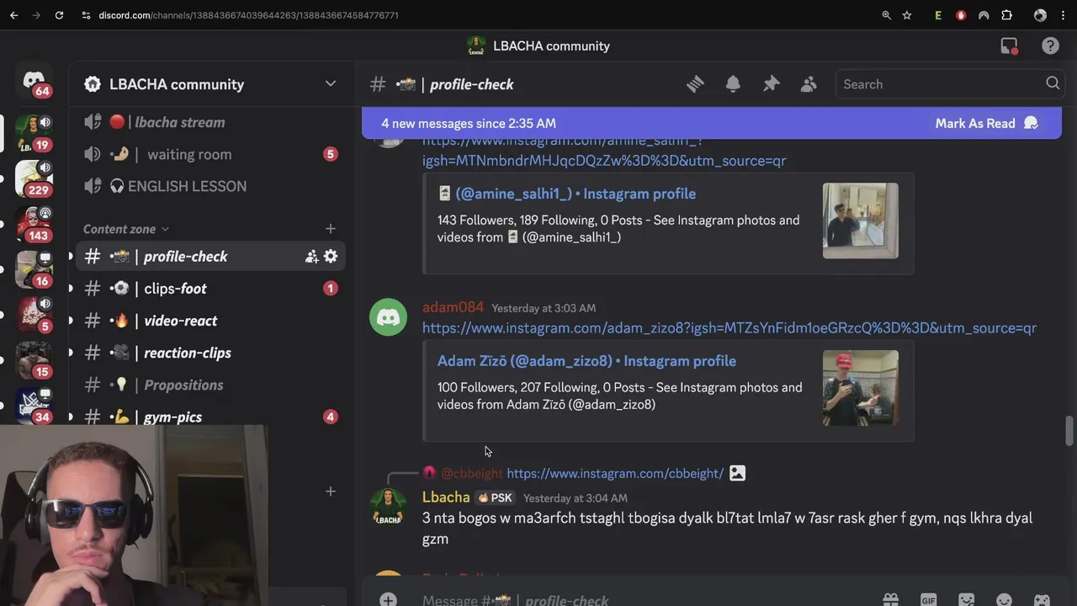Go back in browser history
Screen dimensions: 1077x606
click(x=13, y=15)
